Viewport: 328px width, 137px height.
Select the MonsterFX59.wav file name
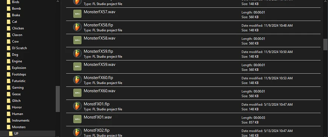coord(100,64)
